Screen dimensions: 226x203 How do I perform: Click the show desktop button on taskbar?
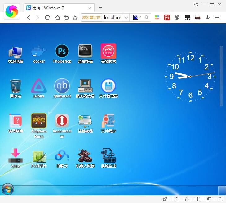point(222,190)
